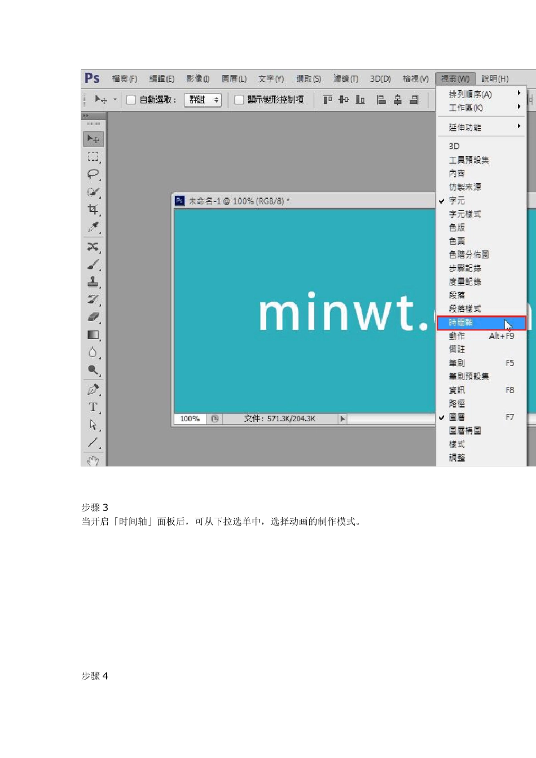
Task: Select the Blur droplet tool
Action: pos(93,352)
